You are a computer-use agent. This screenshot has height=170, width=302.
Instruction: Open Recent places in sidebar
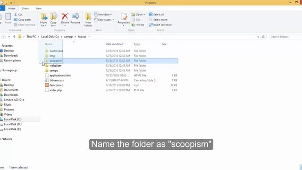12,60
